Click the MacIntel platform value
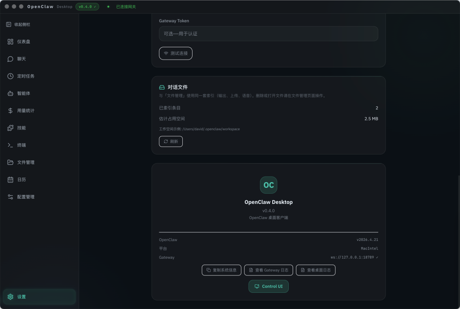460x309 pixels. (369, 249)
